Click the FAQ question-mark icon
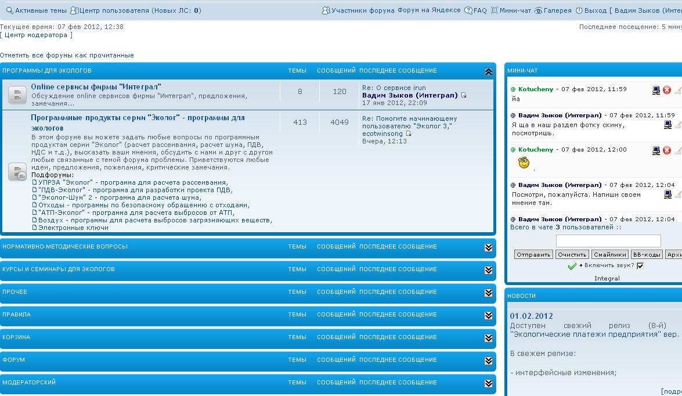This screenshot has height=396, width=682. 468,10
